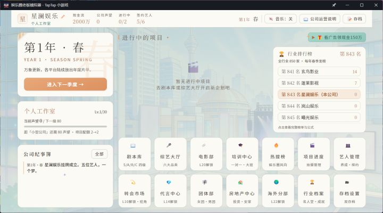Minimize the TapTap game window
The height and width of the screenshot is (213, 383).
click(x=347, y=5)
